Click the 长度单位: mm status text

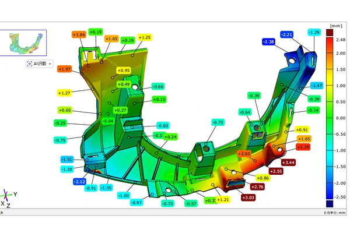(x=334, y=213)
